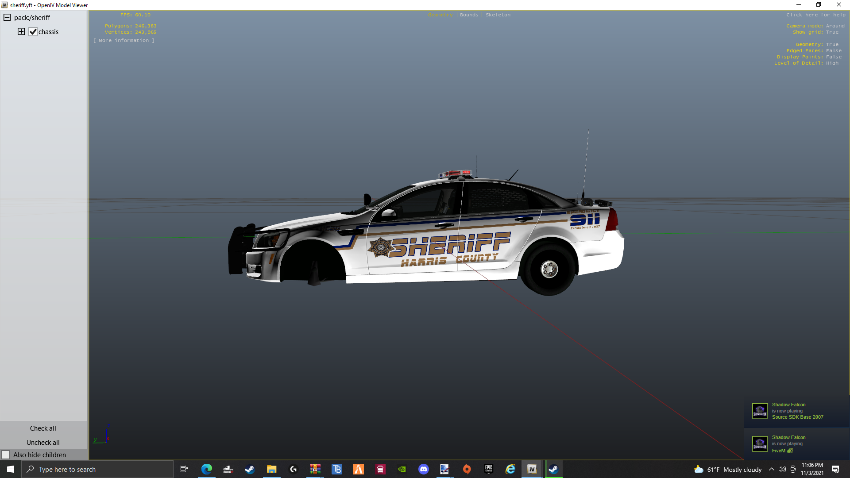Open Click here for help link
The image size is (850, 478).
pos(815,15)
